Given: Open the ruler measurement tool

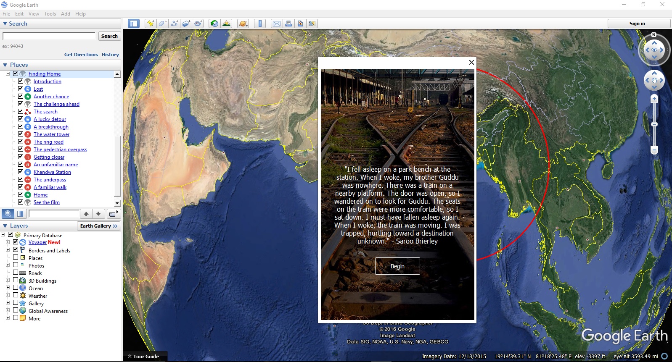Looking at the screenshot, I should pyautogui.click(x=260, y=24).
